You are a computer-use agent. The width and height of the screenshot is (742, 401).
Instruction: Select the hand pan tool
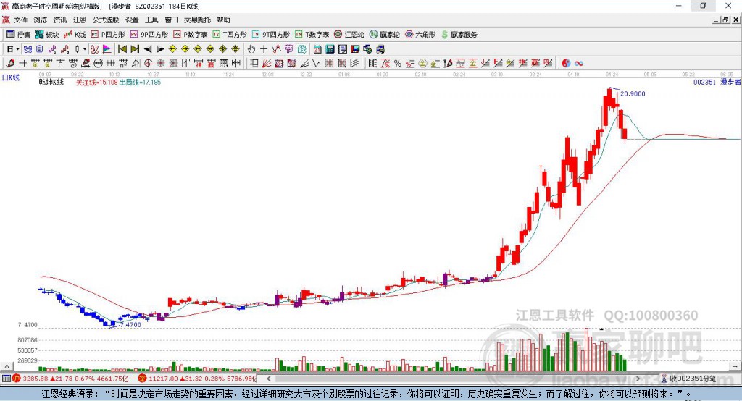pyautogui.click(x=251, y=49)
